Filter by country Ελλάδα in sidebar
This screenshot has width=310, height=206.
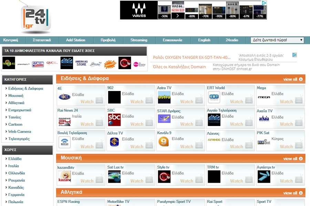(15, 159)
